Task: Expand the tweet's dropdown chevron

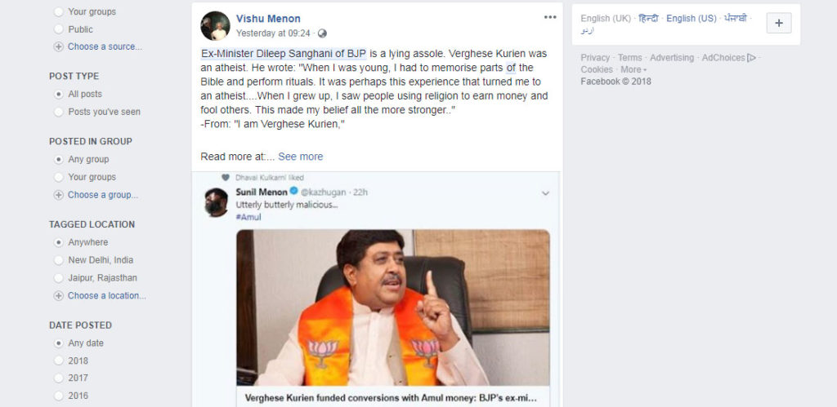Action: pos(545,194)
